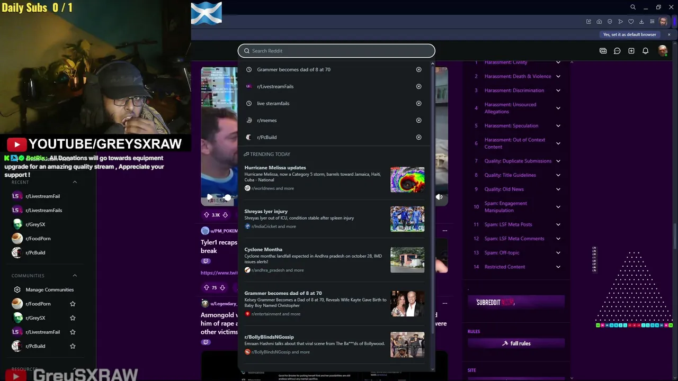The image size is (678, 381).
Task: Open the browser shield privacy icon
Action: 610,22
